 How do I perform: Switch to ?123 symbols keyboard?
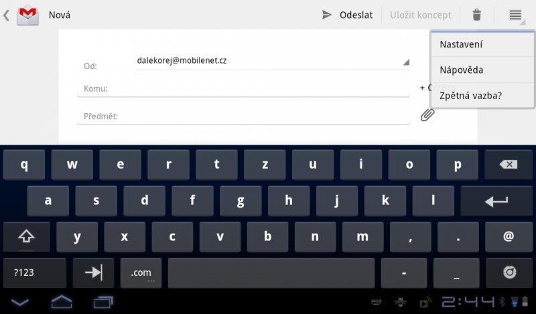click(x=35, y=272)
